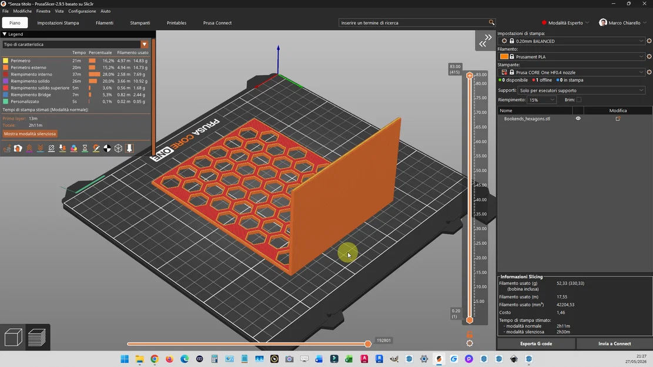Switch to Filamenti tab
The image size is (653, 367).
click(x=105, y=23)
